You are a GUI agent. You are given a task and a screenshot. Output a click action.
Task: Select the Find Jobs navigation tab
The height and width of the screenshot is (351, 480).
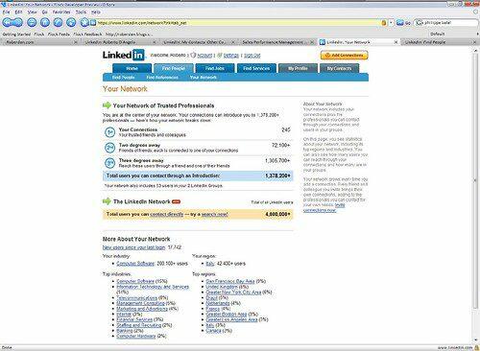tap(215, 68)
